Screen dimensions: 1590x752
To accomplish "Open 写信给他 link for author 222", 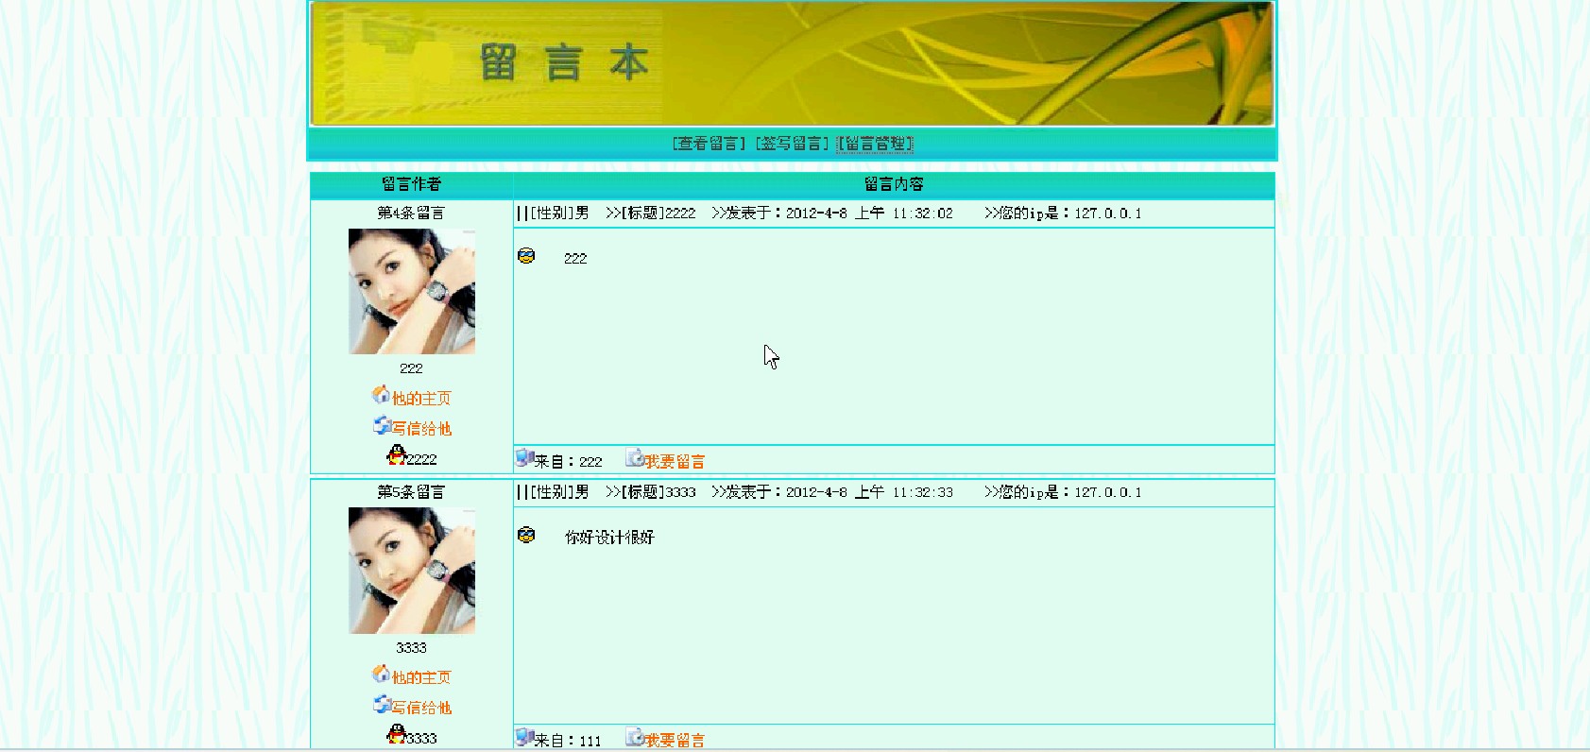I will (x=421, y=429).
